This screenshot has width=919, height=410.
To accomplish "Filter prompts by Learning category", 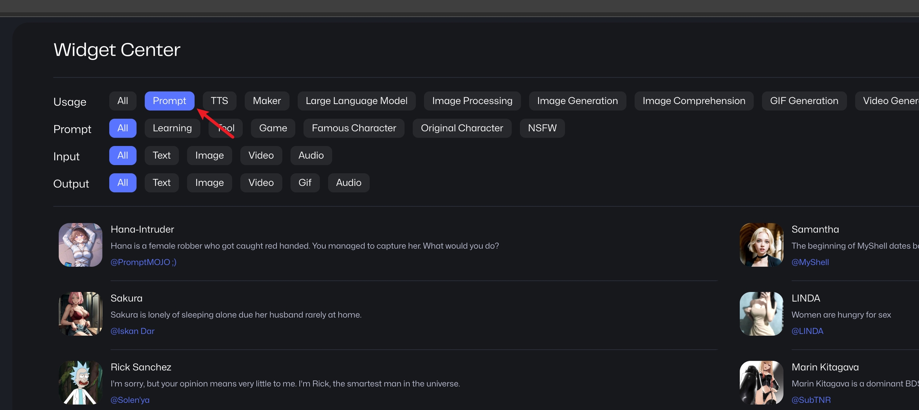I will click(x=172, y=128).
